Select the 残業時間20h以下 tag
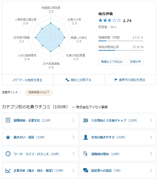 click(x=39, y=93)
